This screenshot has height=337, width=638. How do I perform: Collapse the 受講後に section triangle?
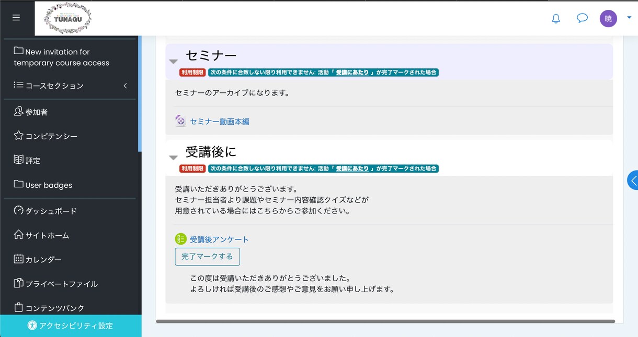coord(174,158)
